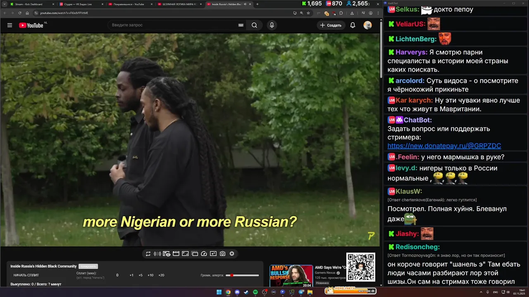Click the video player frame
Viewport: 529px width, 297px height.
tap(190, 140)
